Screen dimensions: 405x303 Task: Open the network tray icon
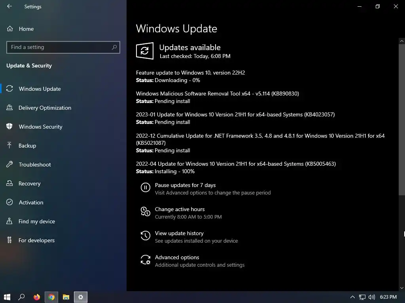click(362, 297)
